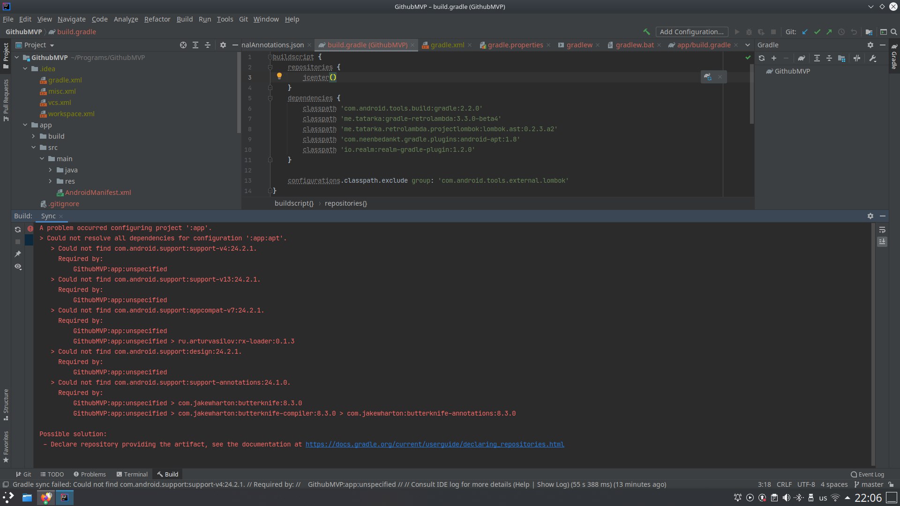The image size is (900, 506).
Task: Toggle pin tab in Build panel
Action: (x=18, y=254)
